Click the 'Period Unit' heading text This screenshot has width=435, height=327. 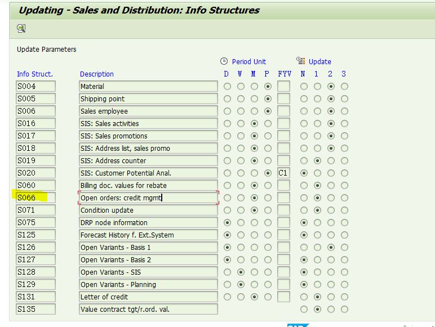pos(249,61)
